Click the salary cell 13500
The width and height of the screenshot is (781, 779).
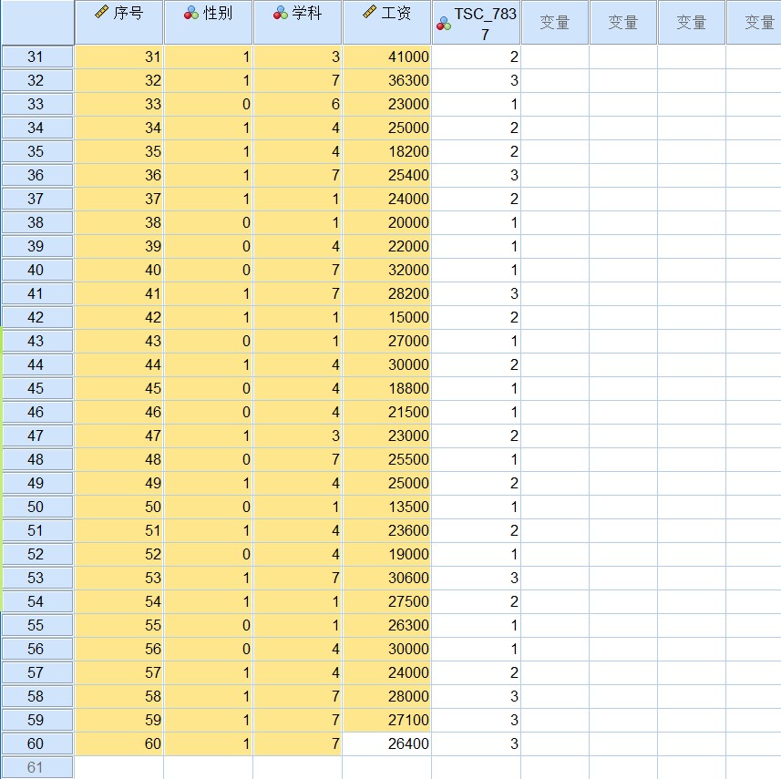coord(386,507)
